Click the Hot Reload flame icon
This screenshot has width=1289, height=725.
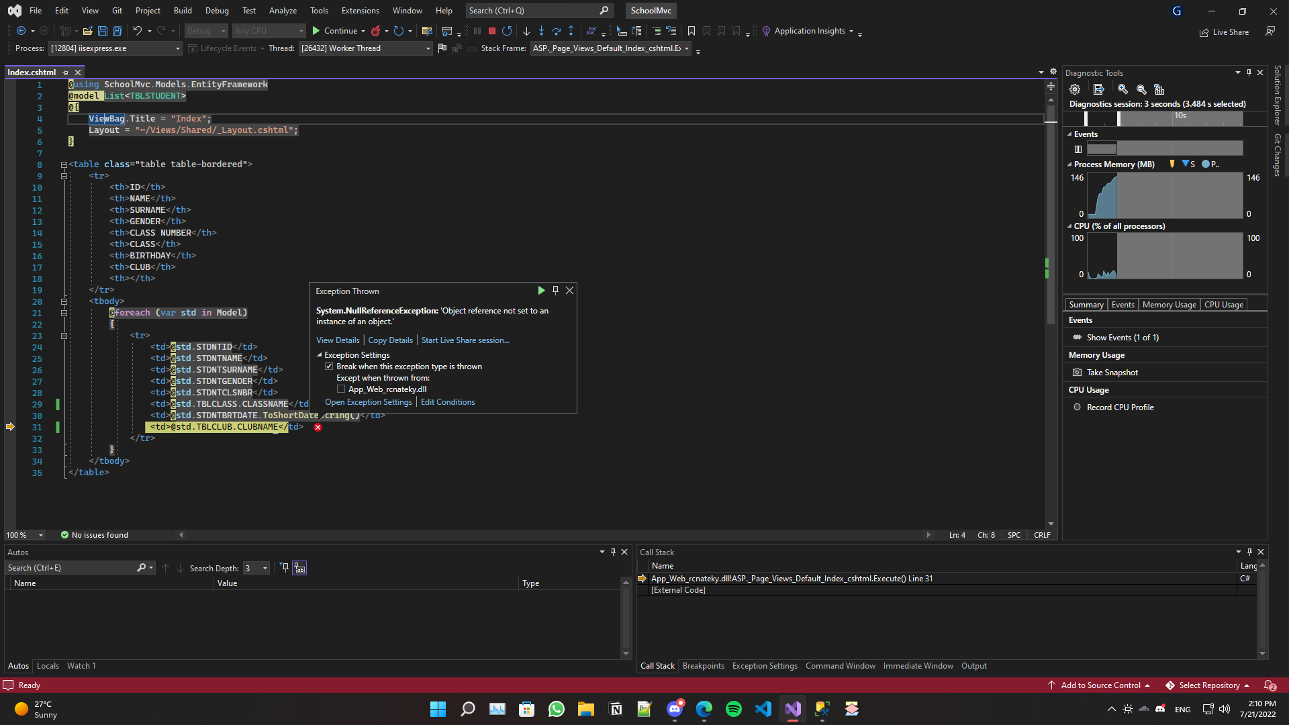(x=376, y=31)
